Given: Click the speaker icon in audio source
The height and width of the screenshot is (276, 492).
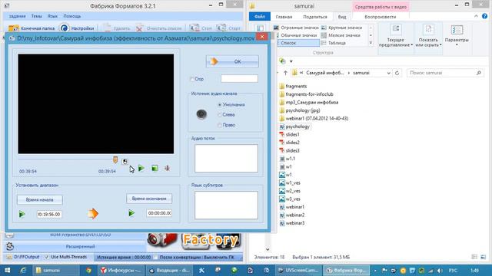Looking at the screenshot, I should (201, 114).
